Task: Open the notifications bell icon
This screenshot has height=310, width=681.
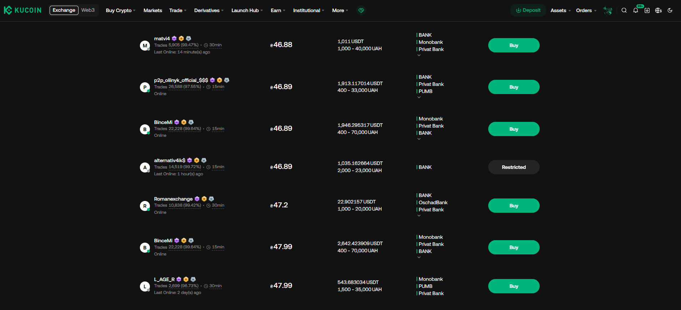Action: click(x=636, y=10)
